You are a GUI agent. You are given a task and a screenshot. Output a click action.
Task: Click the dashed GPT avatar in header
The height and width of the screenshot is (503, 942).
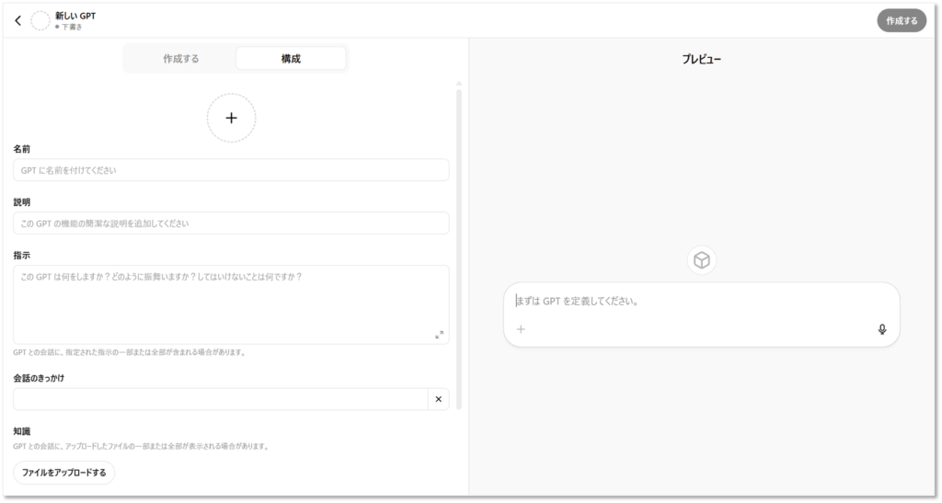pos(40,20)
